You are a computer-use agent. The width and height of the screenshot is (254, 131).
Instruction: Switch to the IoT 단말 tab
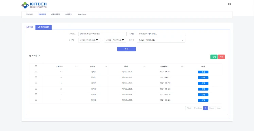point(30,27)
